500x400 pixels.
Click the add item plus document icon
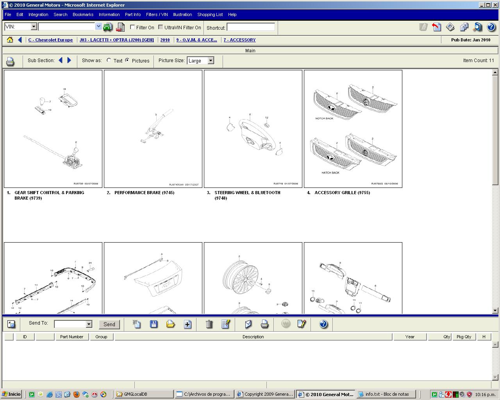click(x=188, y=324)
